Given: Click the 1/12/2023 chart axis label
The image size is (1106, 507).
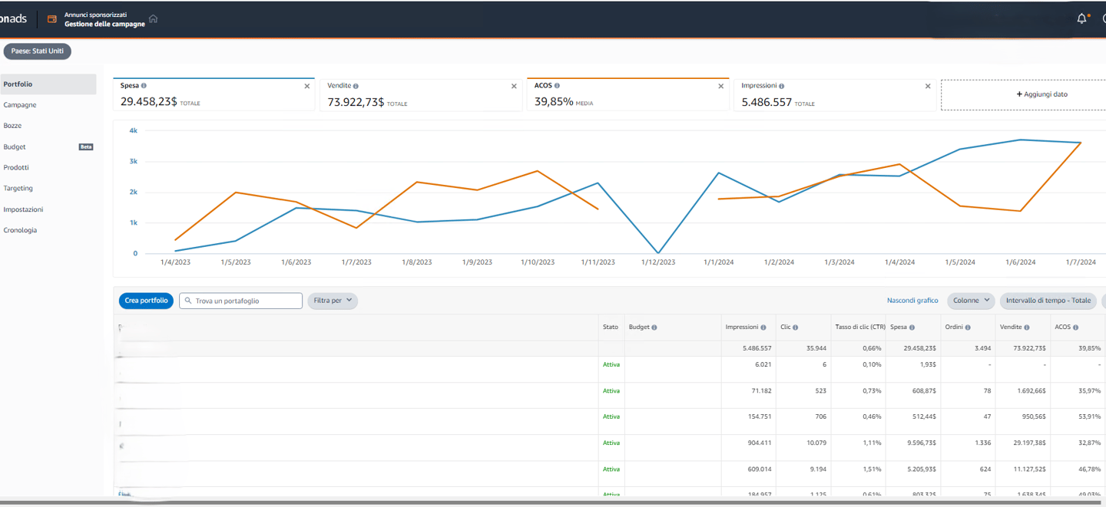Looking at the screenshot, I should [x=658, y=262].
